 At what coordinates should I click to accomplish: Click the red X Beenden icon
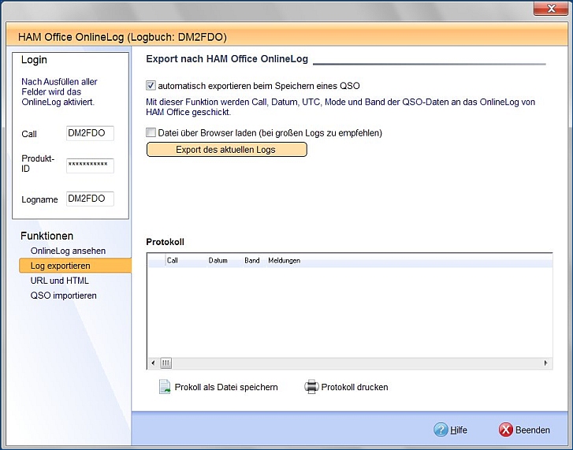(x=506, y=430)
